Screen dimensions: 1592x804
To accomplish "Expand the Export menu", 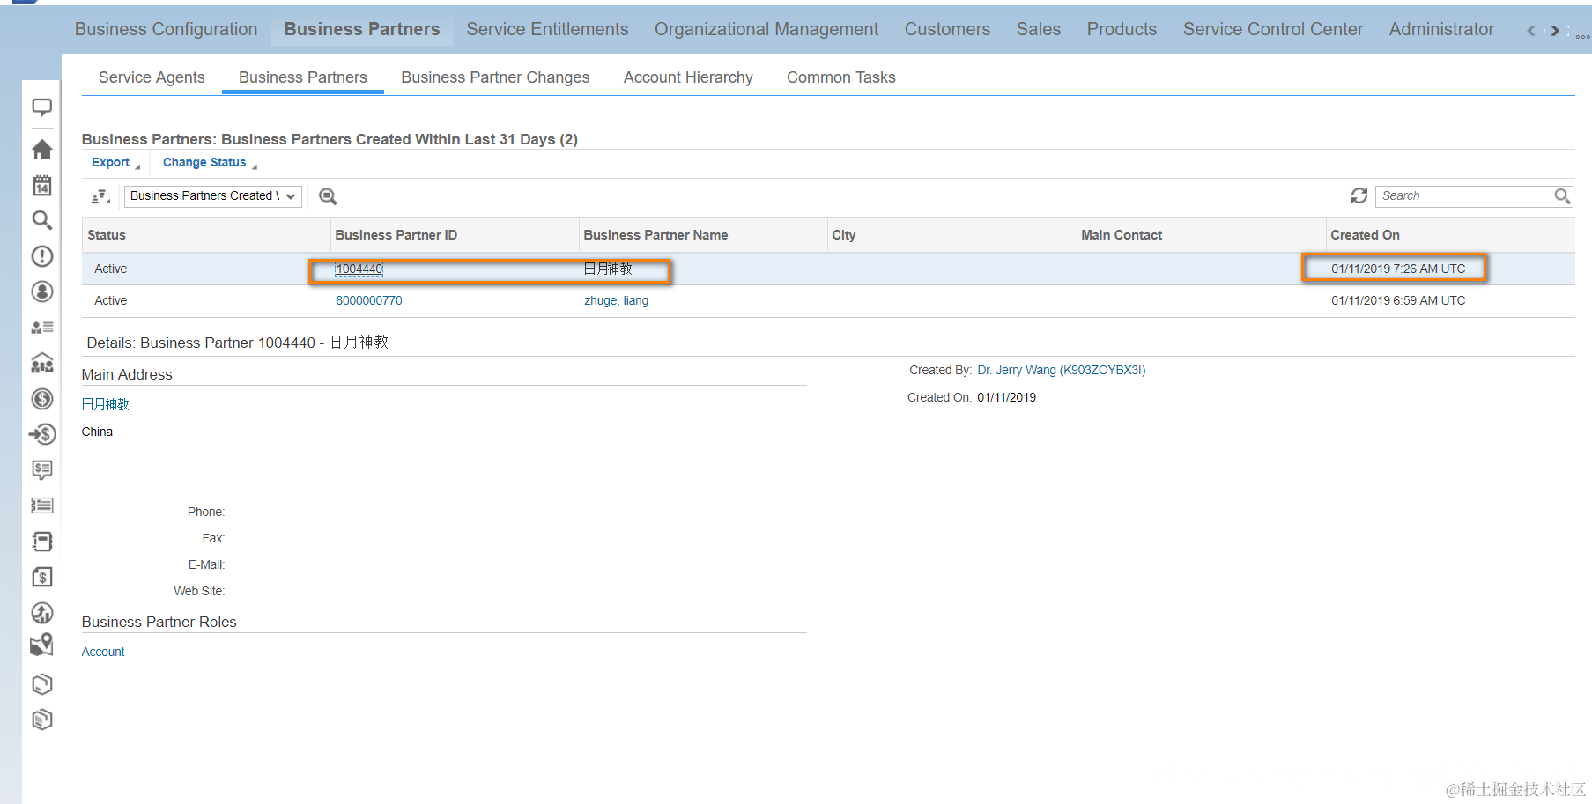I will (115, 163).
